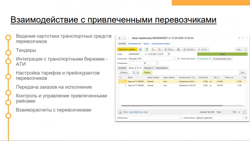Move row up with blue up arrow
The image size is (250, 141).
click(x=134, y=72)
